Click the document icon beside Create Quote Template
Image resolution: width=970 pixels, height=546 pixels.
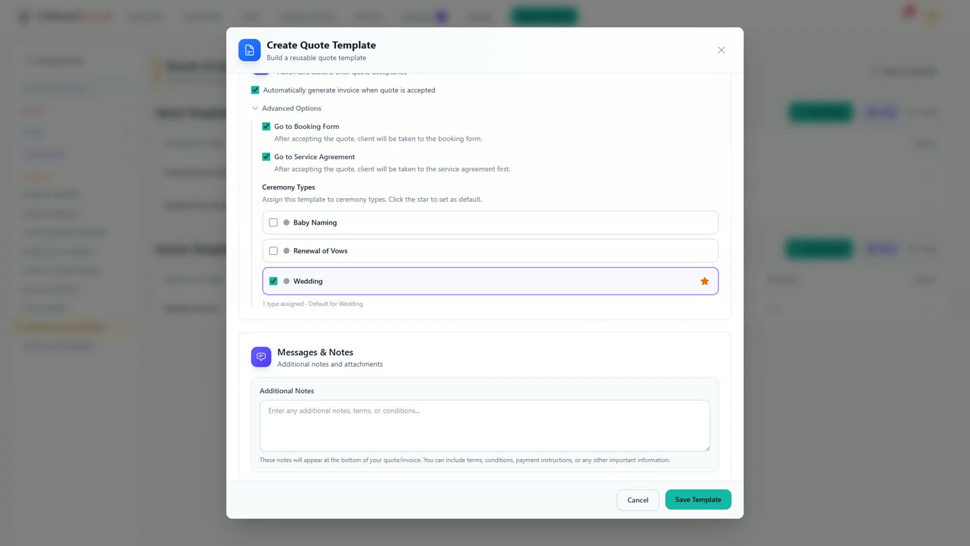click(x=249, y=50)
